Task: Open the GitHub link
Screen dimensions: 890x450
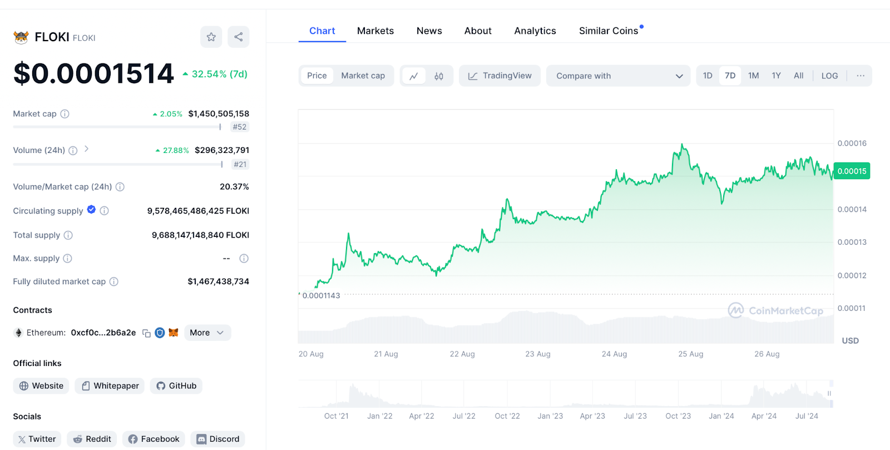Action: point(176,386)
